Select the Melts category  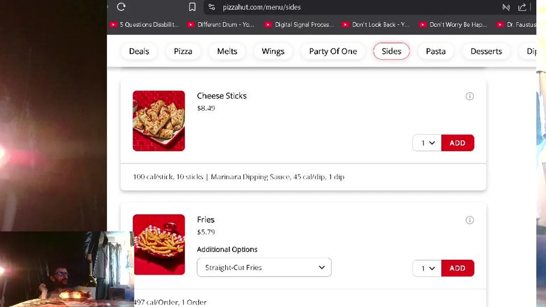coord(227,51)
